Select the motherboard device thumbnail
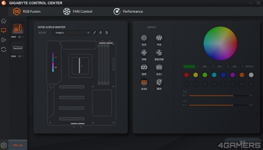The width and height of the screenshot is (263, 150). (x=18, y=28)
